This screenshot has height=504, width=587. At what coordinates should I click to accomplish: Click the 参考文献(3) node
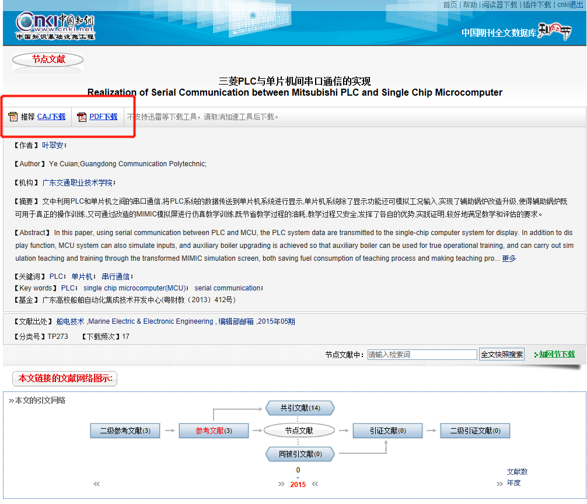pyautogui.click(x=214, y=430)
